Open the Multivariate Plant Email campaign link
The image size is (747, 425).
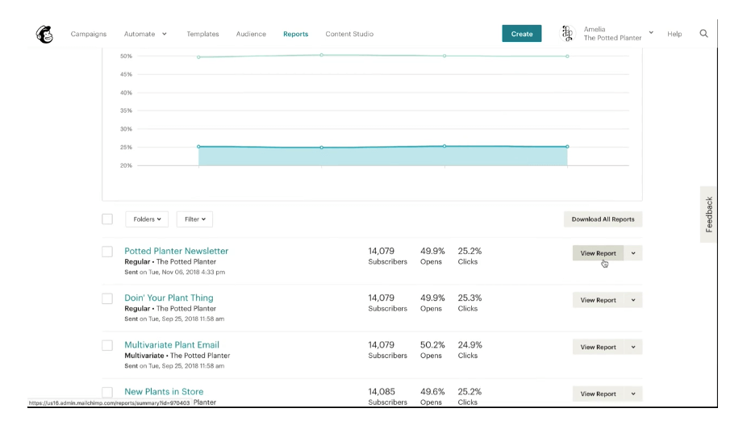[172, 344]
